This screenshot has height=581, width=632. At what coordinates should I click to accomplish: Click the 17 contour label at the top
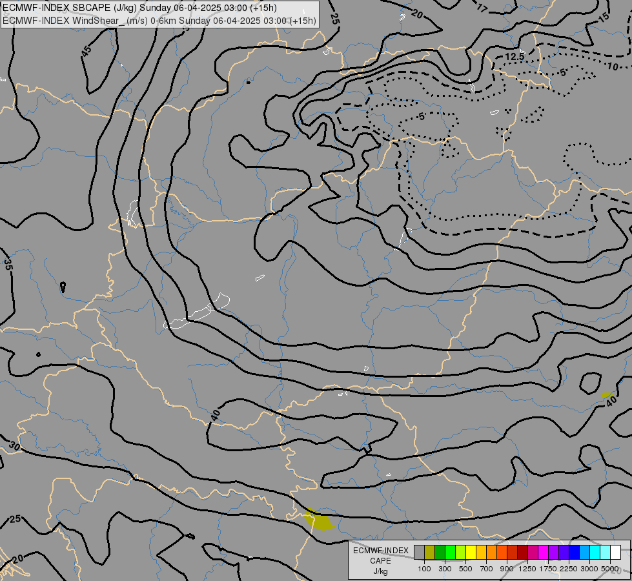(x=482, y=8)
